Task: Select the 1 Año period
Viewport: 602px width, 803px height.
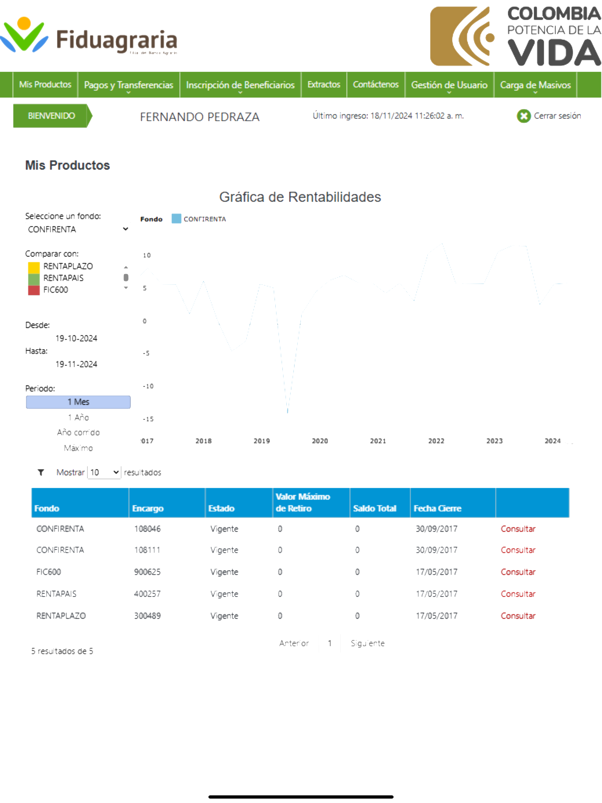Action: coord(78,417)
